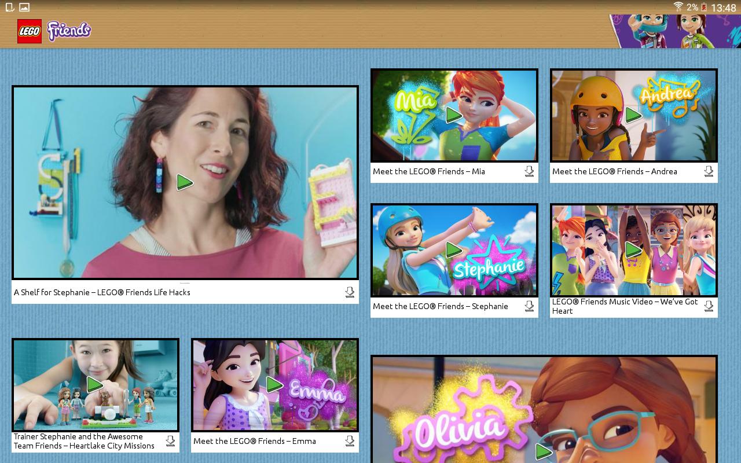Download the Trainer Stephanie Heartlake City Missions video
Image resolution: width=741 pixels, height=463 pixels.
[x=170, y=441]
